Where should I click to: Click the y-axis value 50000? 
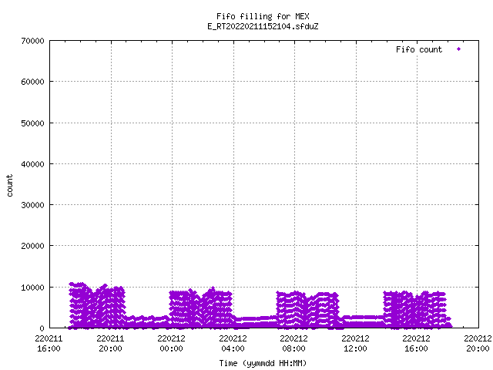click(32, 123)
